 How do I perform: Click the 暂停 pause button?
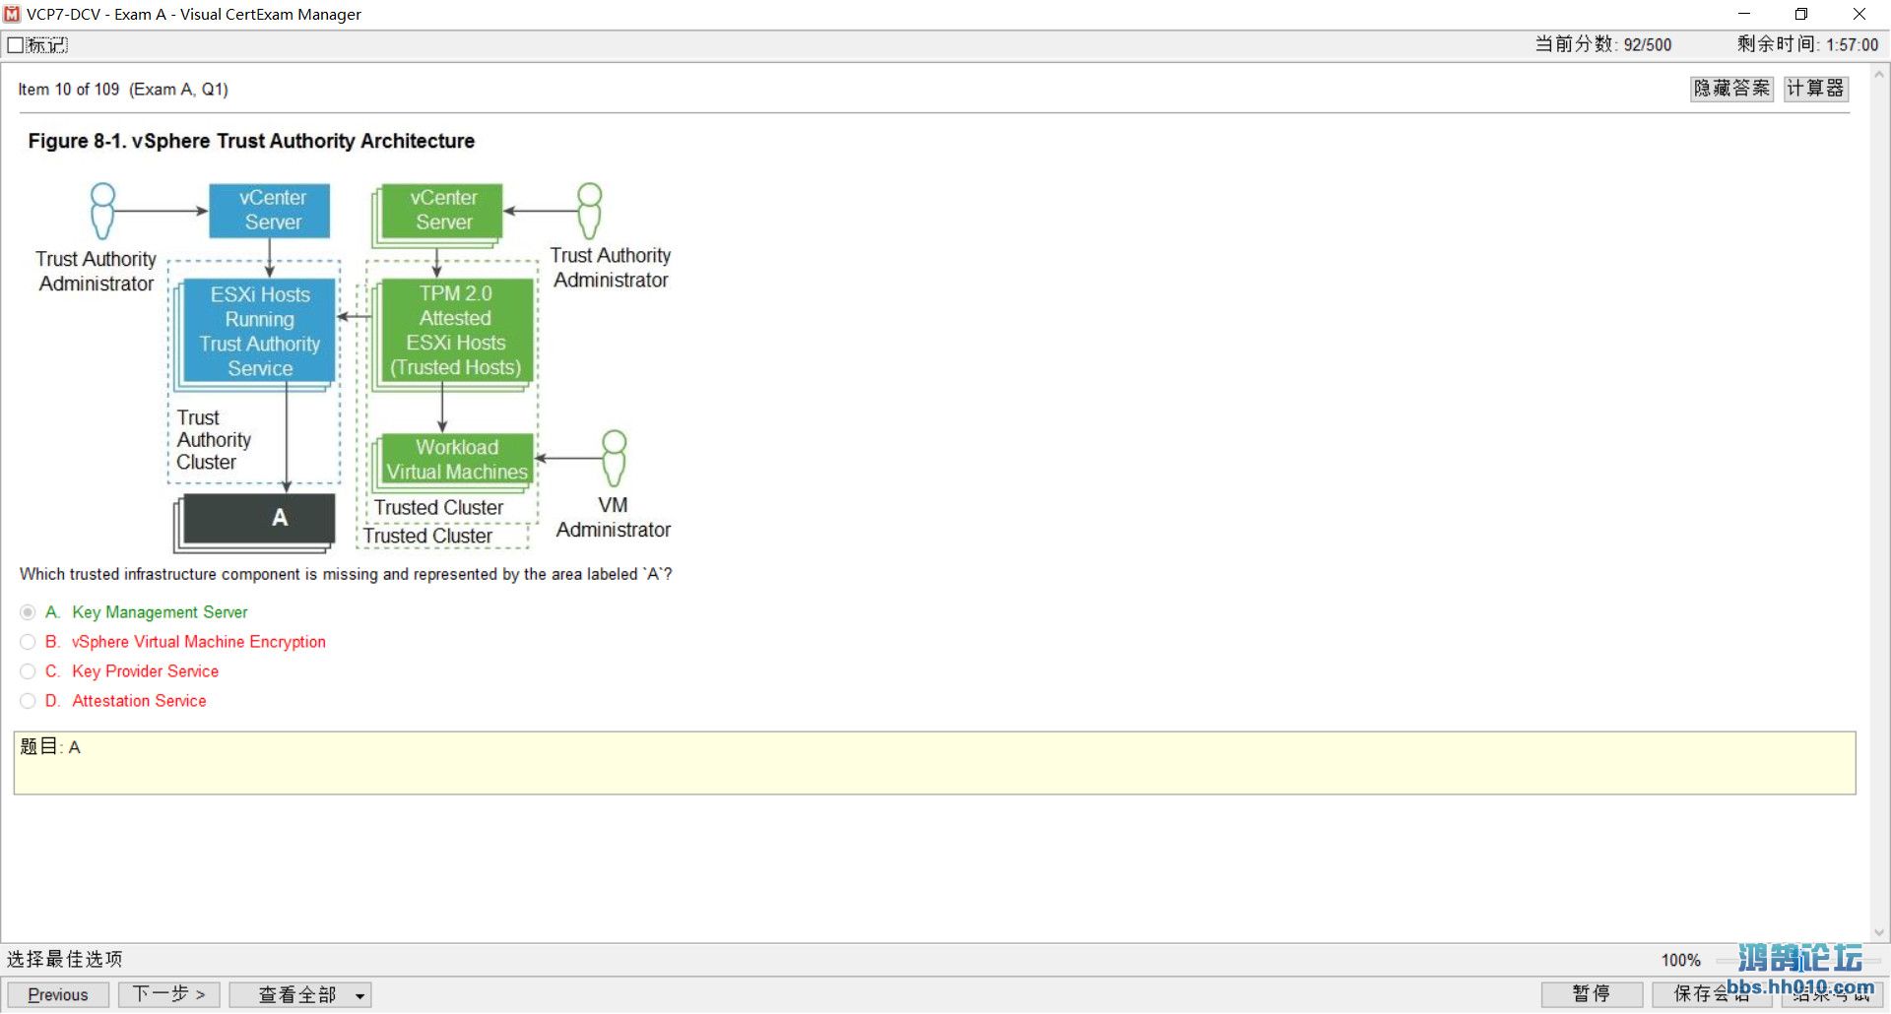(1592, 994)
